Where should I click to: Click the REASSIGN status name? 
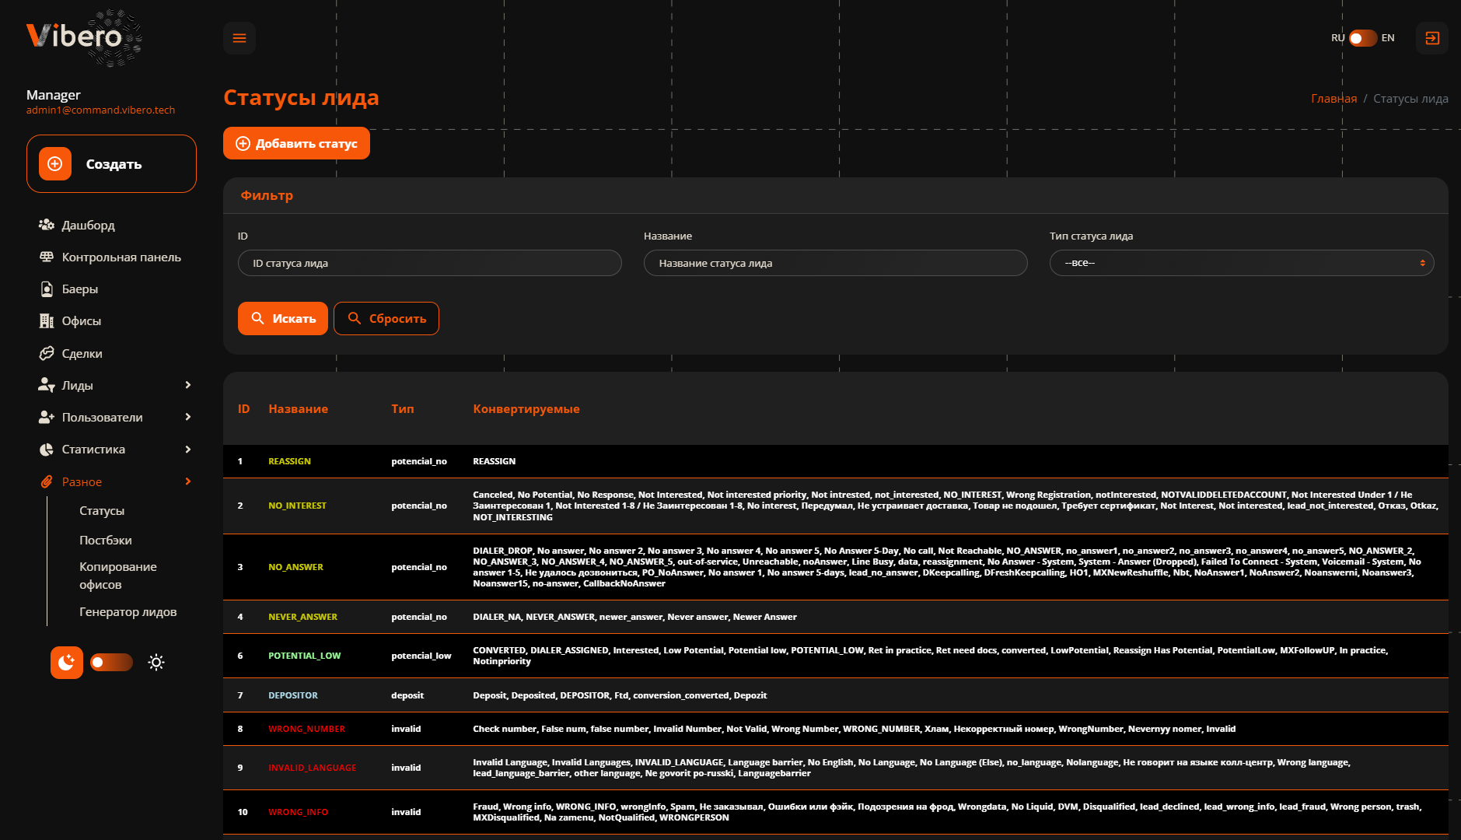coord(290,461)
